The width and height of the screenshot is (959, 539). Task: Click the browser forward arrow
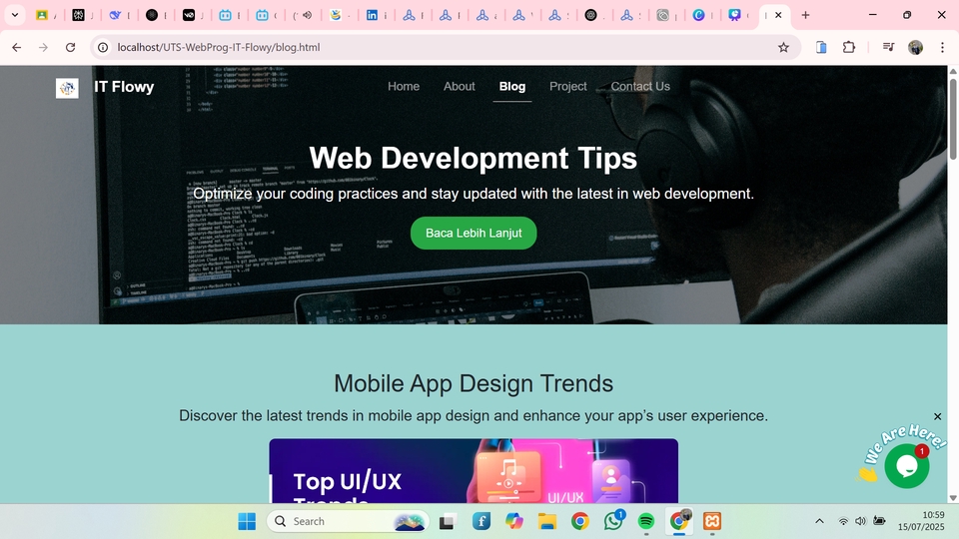pos(43,47)
